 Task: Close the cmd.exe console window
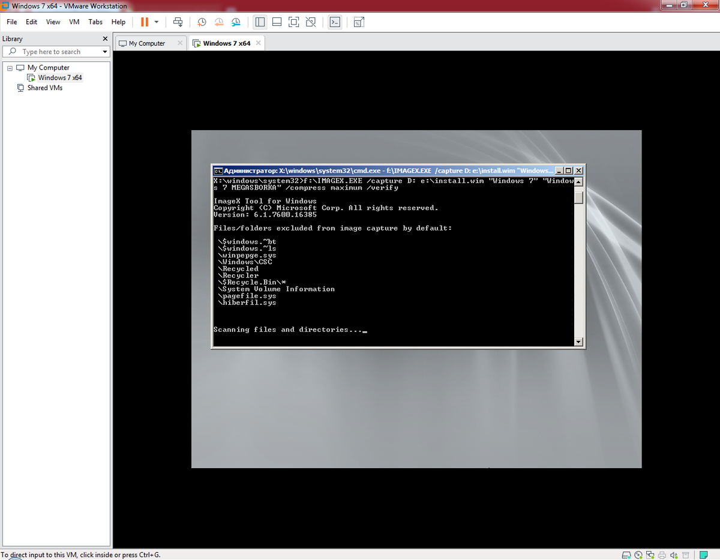click(x=579, y=170)
